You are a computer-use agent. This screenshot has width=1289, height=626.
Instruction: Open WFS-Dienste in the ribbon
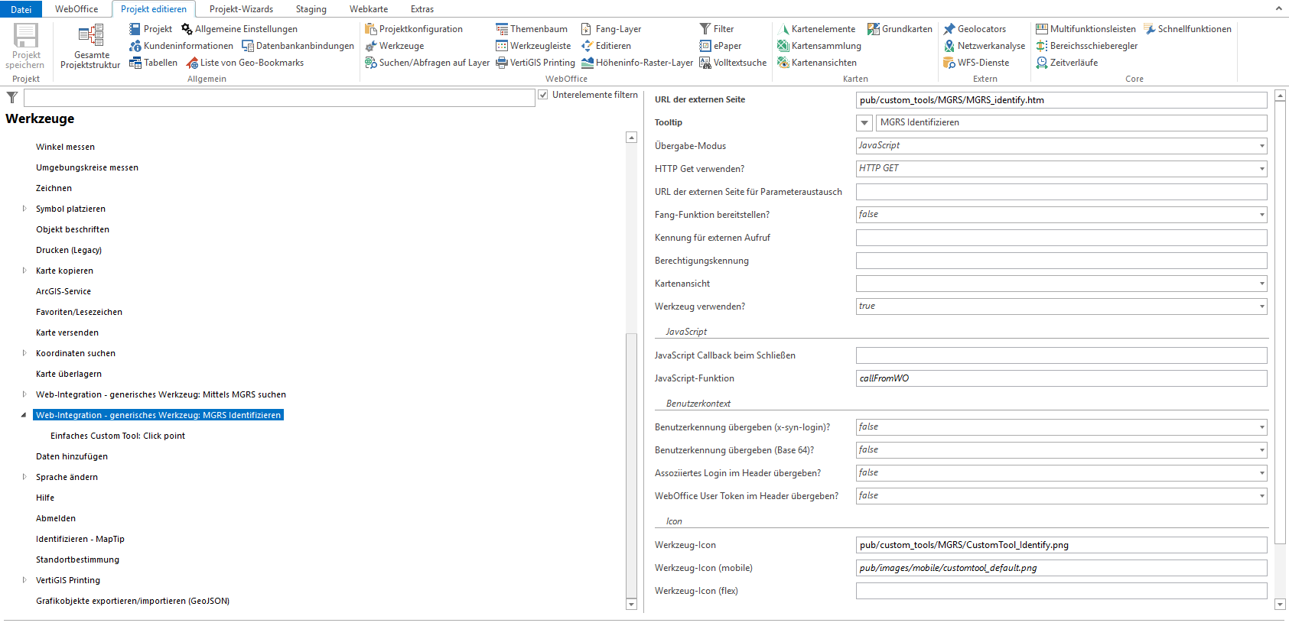click(x=976, y=63)
